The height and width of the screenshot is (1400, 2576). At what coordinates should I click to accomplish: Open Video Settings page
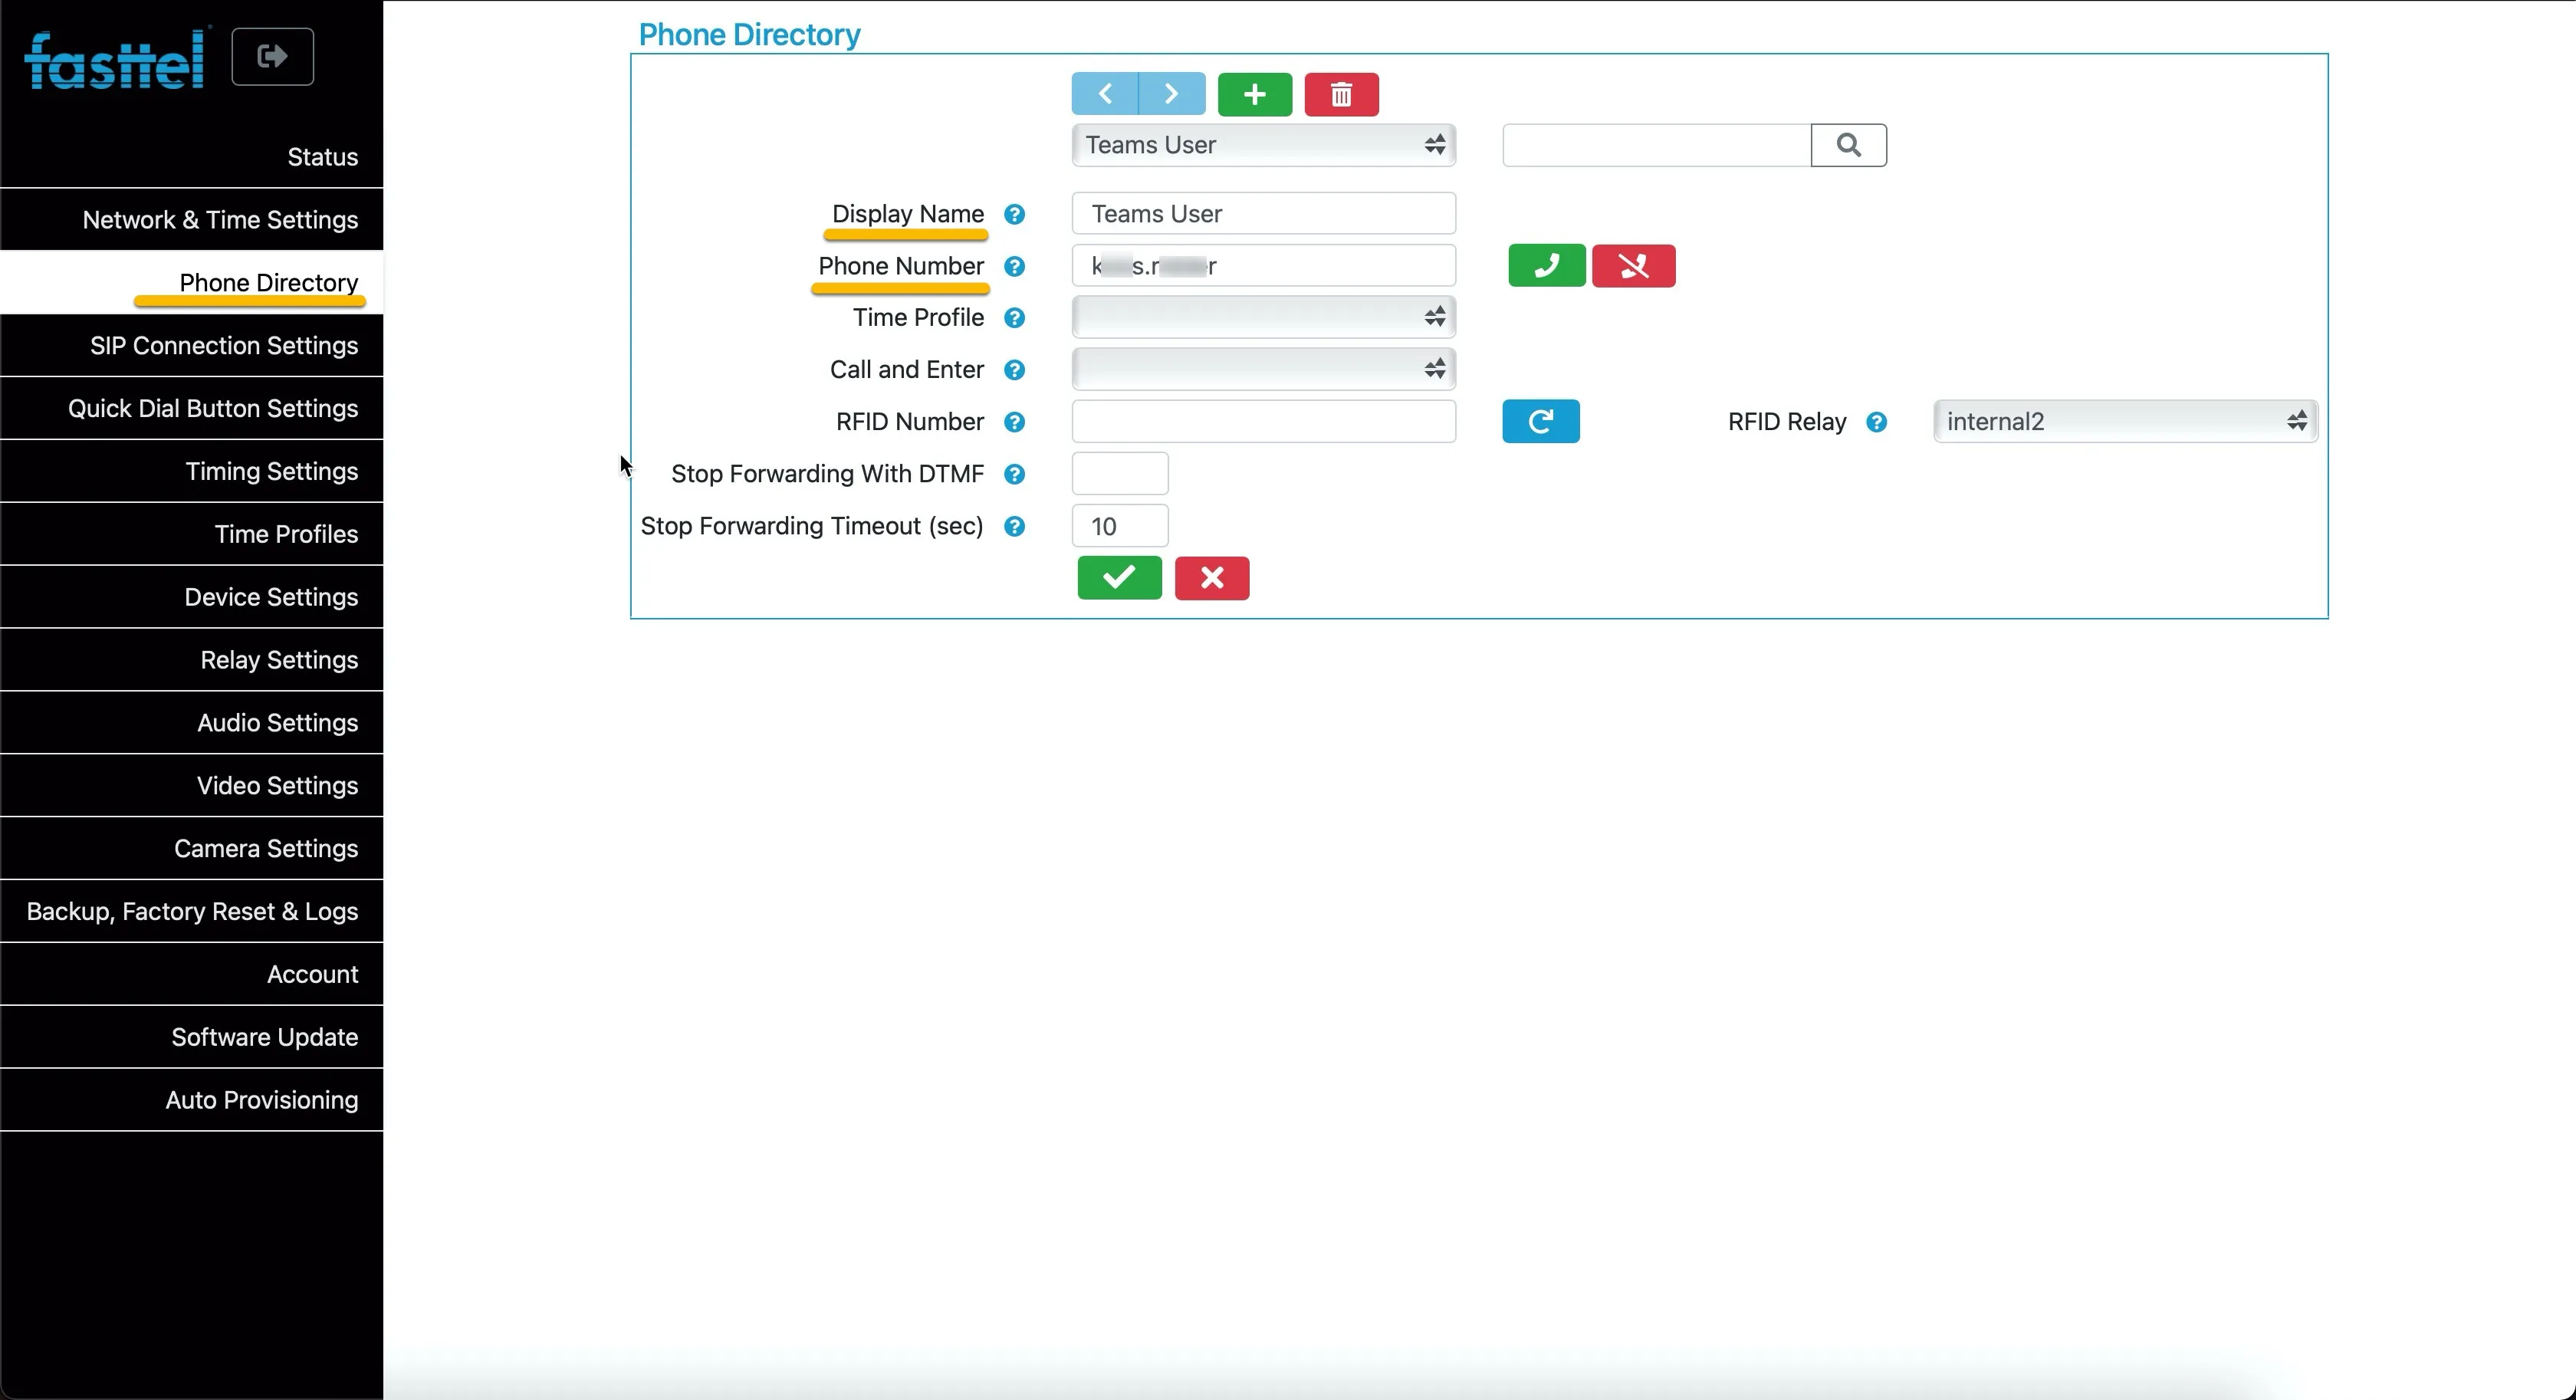coord(192,786)
